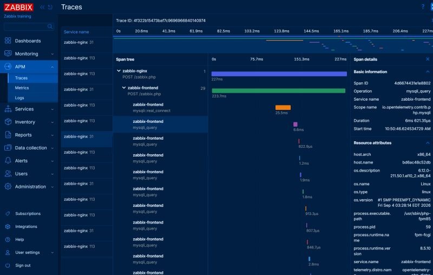433x275 pixels.
Task: Click the Alerts bell icon
Action: coord(8,160)
